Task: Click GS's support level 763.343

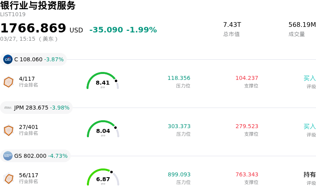Action: tap(246, 175)
